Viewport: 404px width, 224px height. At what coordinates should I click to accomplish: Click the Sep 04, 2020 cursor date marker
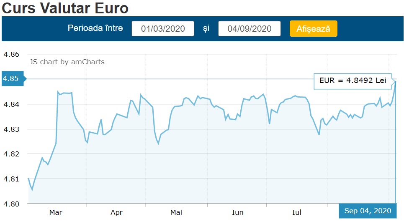click(368, 211)
